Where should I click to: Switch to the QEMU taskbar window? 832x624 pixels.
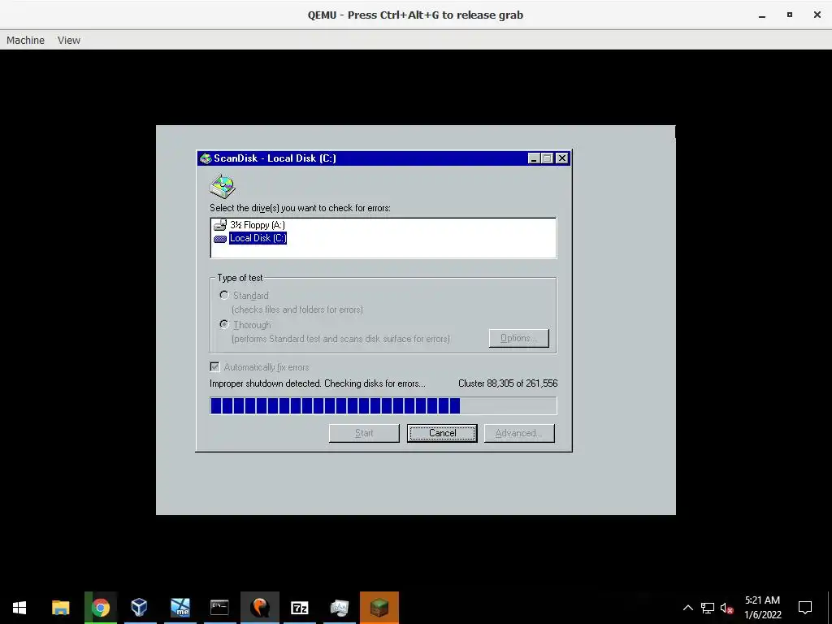point(259,608)
